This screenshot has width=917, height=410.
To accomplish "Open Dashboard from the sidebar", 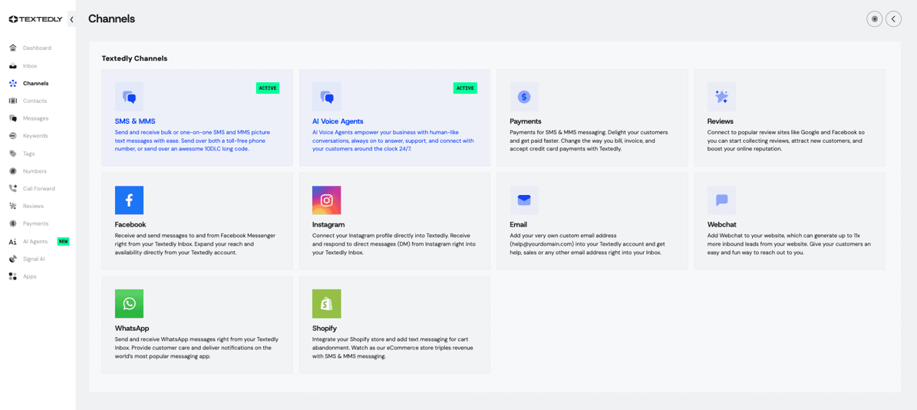I will pos(37,48).
